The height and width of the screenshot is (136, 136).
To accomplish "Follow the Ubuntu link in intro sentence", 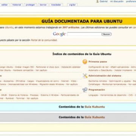I will click(9, 28).
